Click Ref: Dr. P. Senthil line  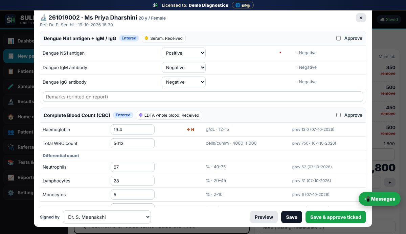pos(76,25)
